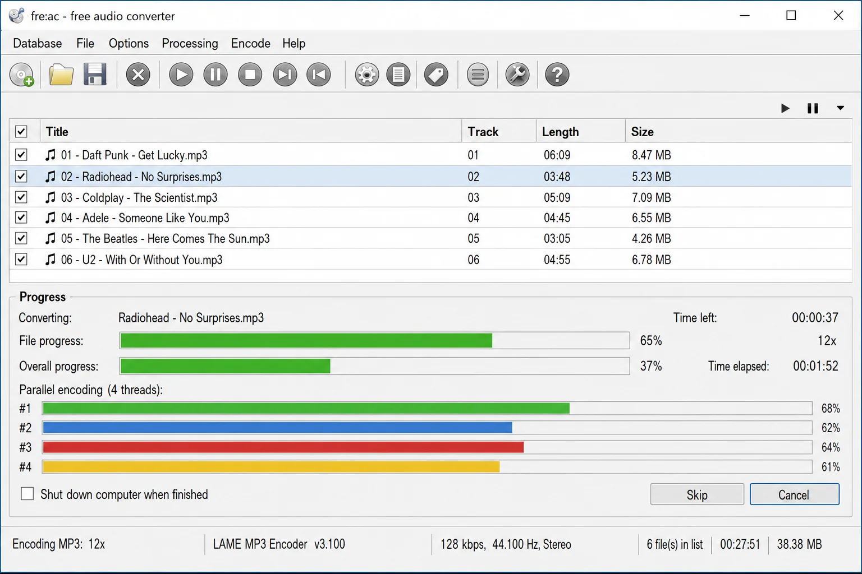862x574 pixels.
Task: Click the green thread #1 progress bar
Action: coord(427,408)
